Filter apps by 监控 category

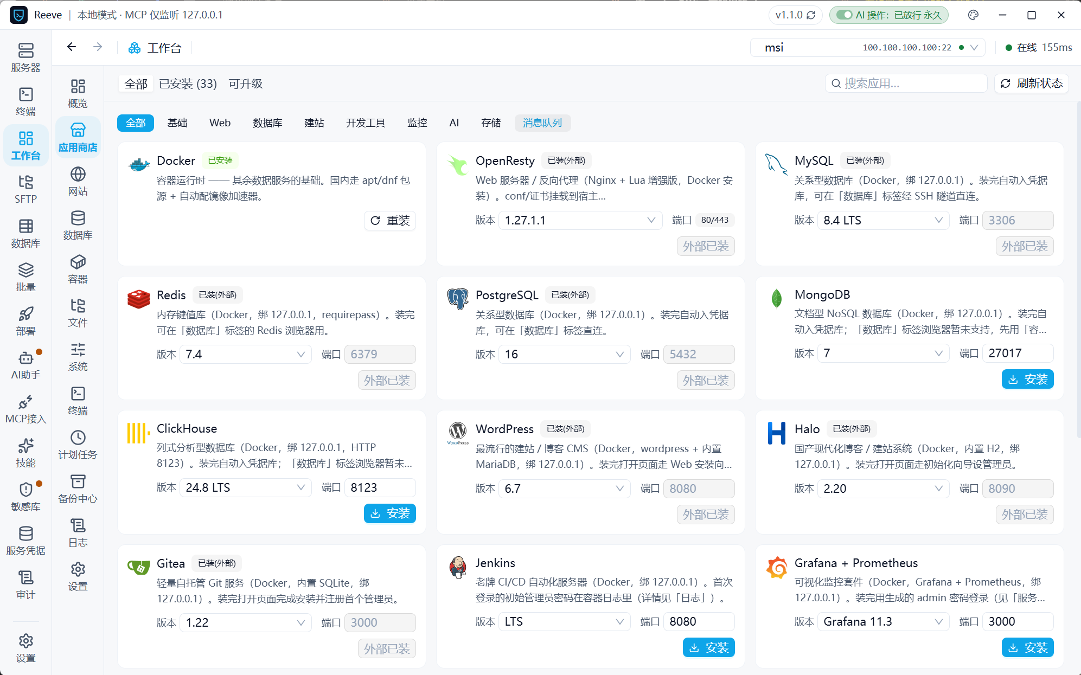[417, 123]
